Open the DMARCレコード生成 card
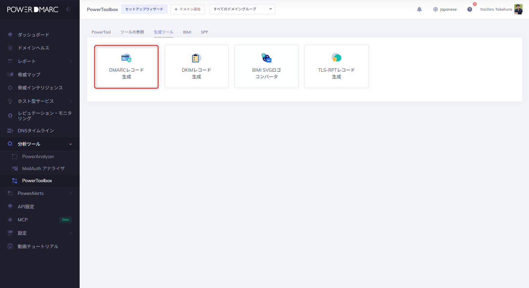The image size is (529, 288). click(x=126, y=67)
